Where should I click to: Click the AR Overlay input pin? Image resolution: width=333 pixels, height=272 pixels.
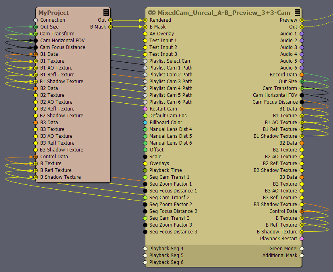point(145,34)
